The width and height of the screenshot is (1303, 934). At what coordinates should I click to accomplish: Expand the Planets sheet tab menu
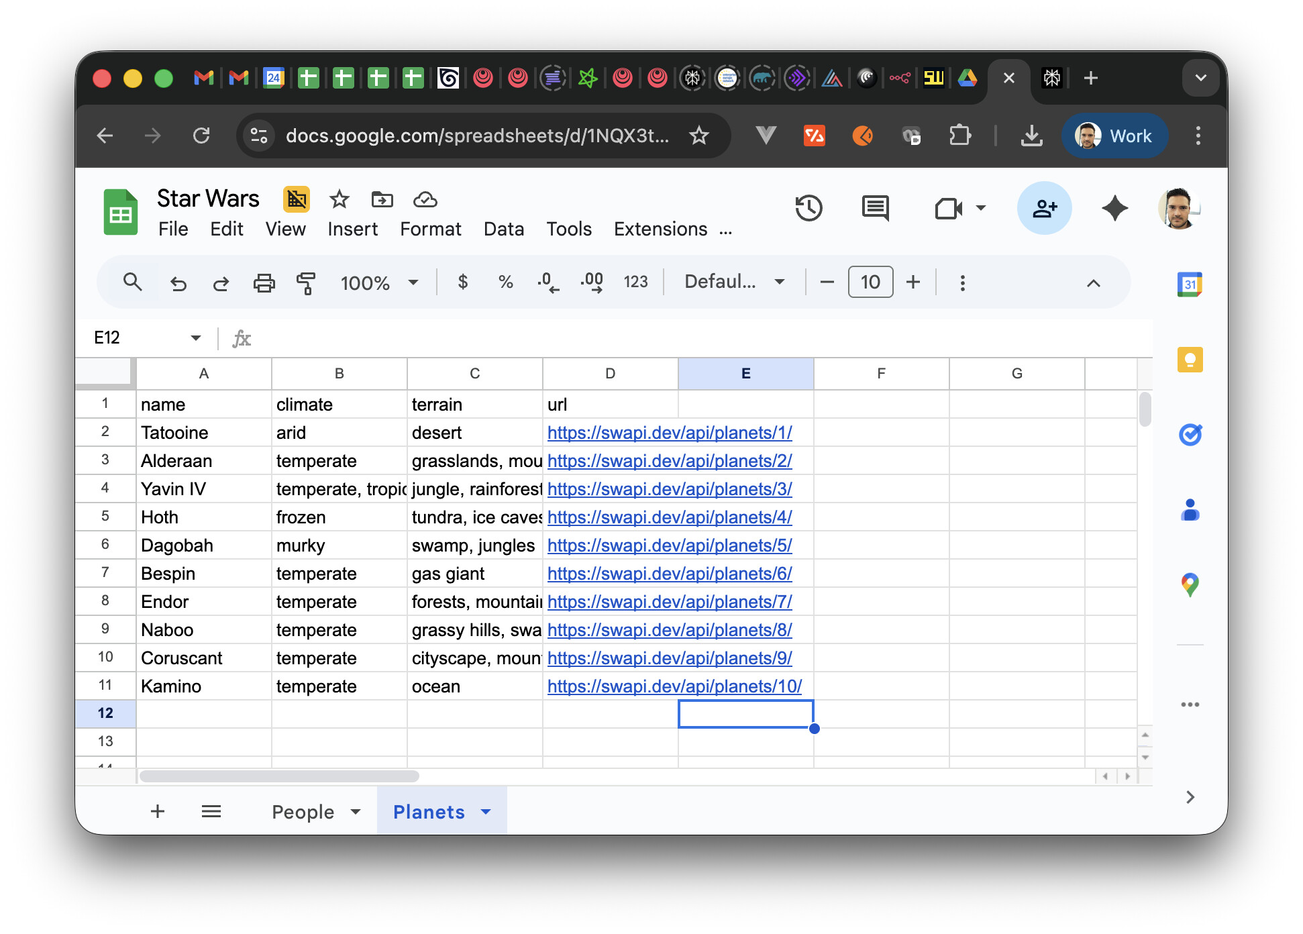(x=486, y=812)
